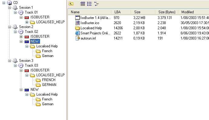209x120 pixels.
Task: Collapse the Track 03 node
Action: 15,65
